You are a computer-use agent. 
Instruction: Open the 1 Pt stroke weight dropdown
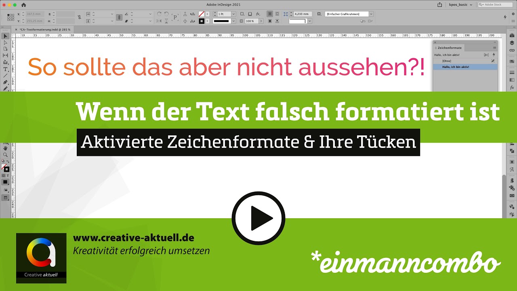click(x=233, y=14)
